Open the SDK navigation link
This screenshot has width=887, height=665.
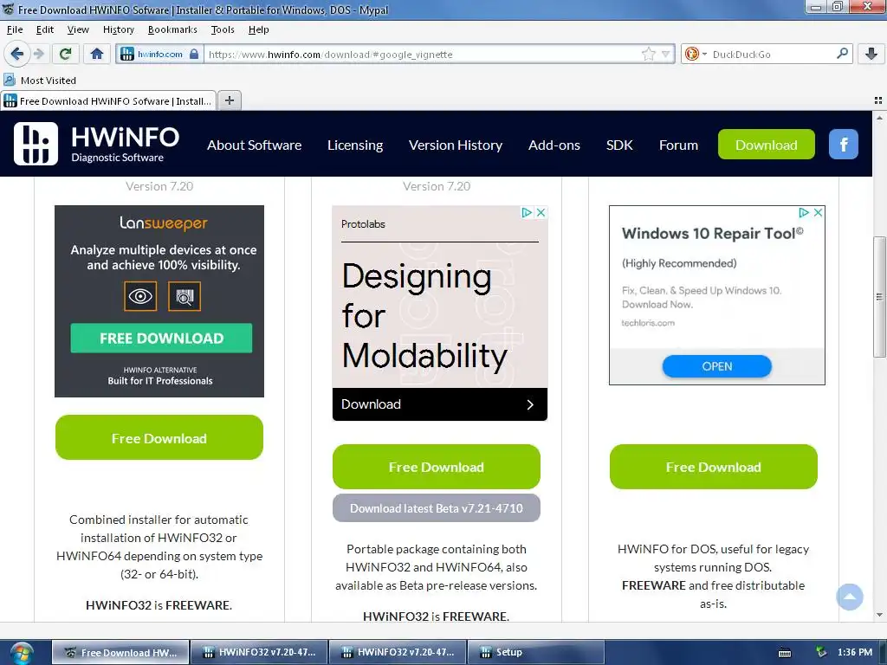[619, 145]
